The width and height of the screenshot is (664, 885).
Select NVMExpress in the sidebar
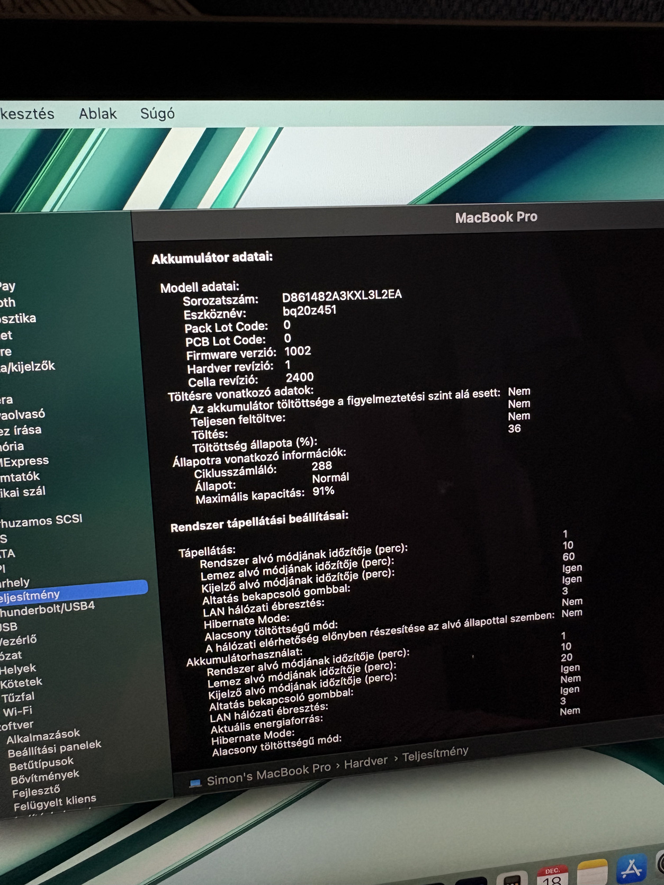click(24, 461)
